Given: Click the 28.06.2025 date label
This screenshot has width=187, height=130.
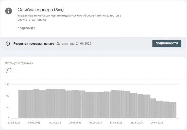Looking at the screenshot, I should click(137, 123).
